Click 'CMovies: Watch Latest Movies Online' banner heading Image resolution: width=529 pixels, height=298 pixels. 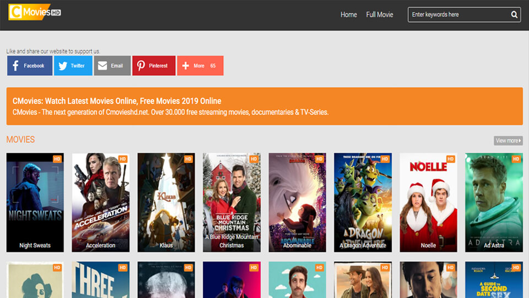(x=117, y=101)
